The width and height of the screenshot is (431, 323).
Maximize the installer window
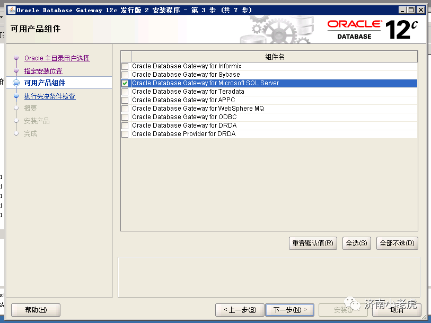click(x=411, y=10)
